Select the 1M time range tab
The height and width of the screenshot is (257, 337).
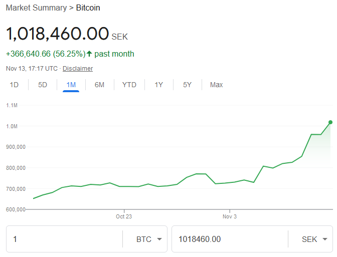click(x=71, y=85)
